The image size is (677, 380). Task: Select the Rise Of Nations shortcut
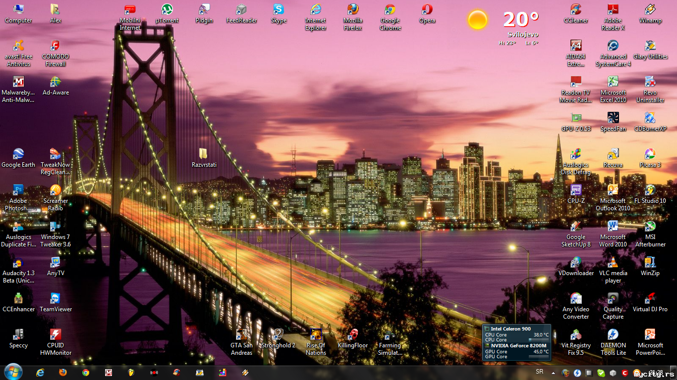pyautogui.click(x=316, y=342)
